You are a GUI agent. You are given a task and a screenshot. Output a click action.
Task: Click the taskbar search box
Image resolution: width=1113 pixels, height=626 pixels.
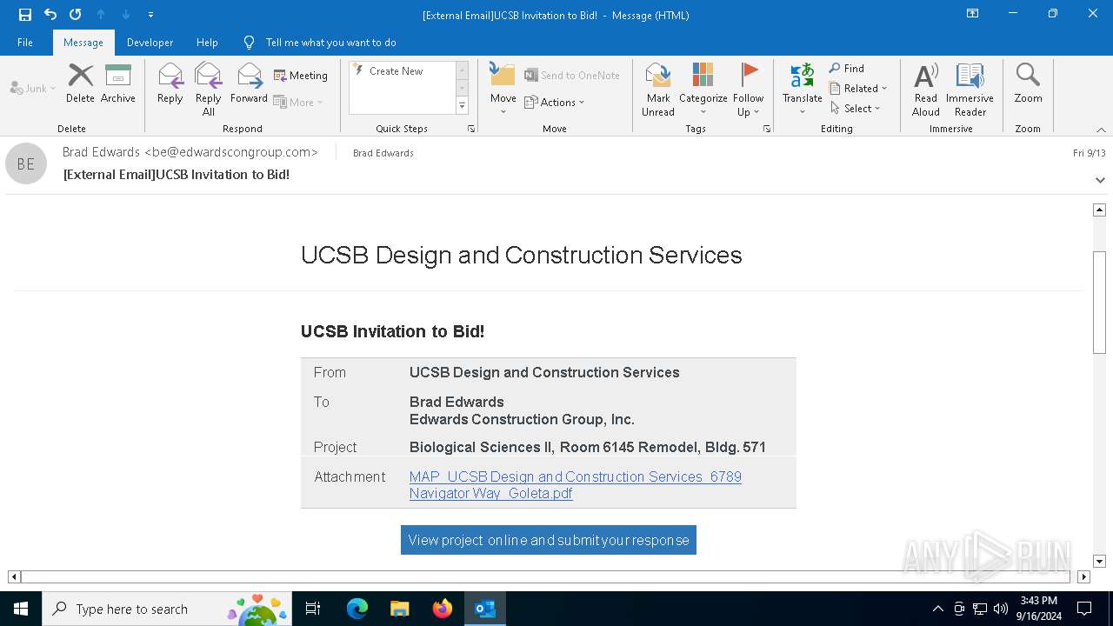coord(168,609)
